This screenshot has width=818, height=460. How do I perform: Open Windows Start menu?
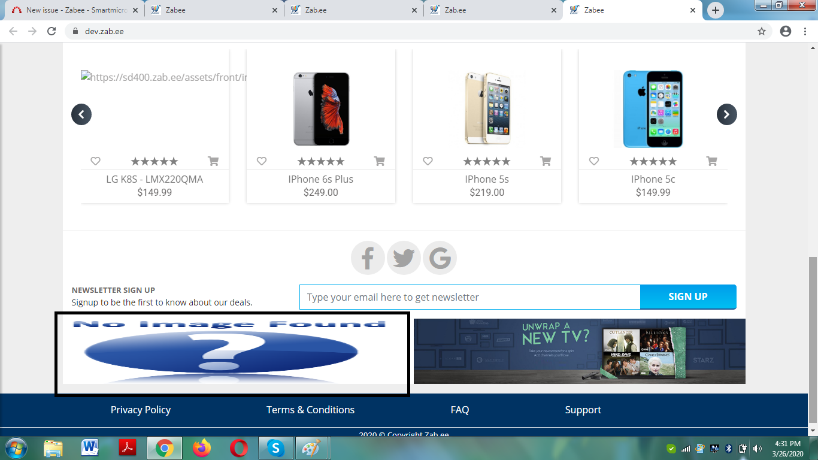tap(15, 448)
